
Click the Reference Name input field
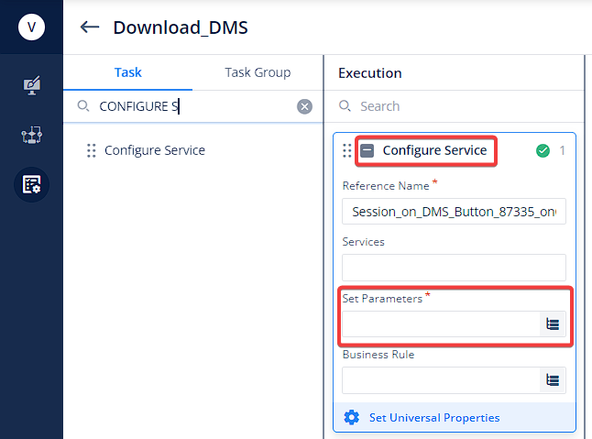454,212
